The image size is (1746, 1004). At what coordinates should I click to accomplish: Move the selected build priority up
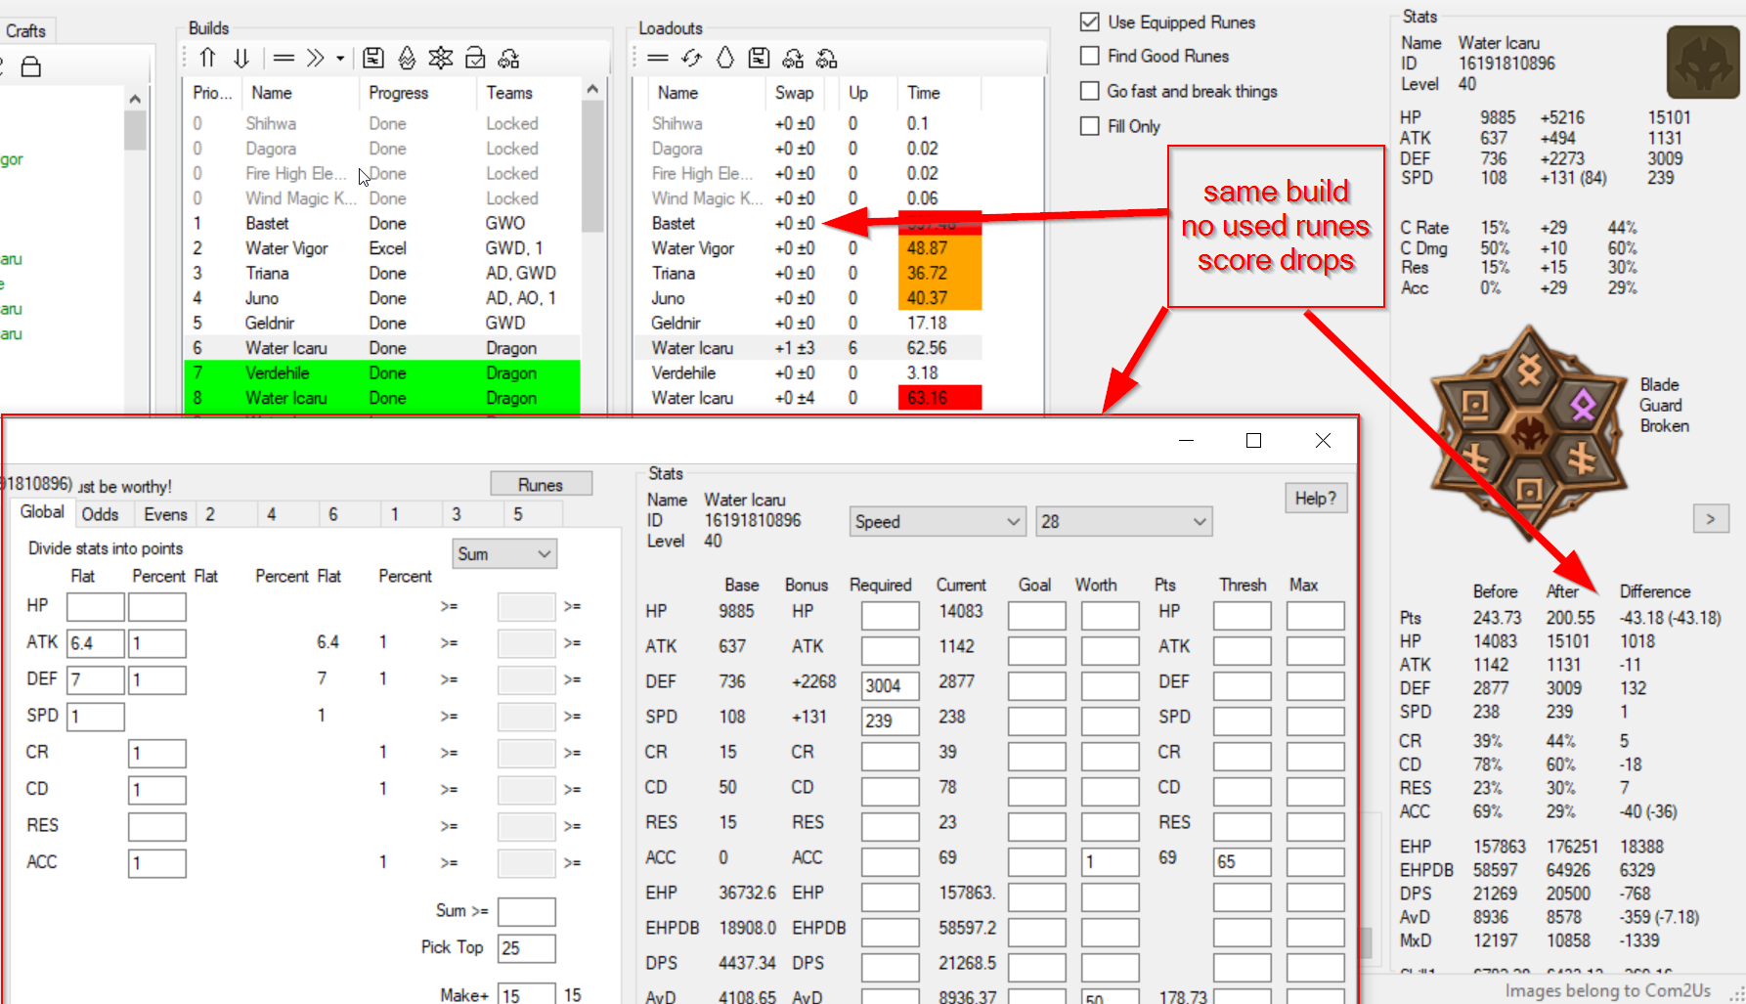[207, 58]
